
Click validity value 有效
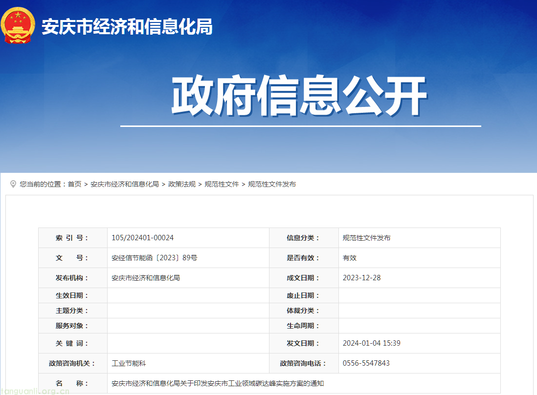tap(350, 258)
